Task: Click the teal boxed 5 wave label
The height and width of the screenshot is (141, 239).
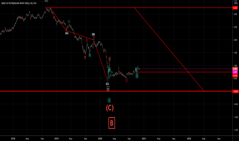Action: (x=109, y=100)
